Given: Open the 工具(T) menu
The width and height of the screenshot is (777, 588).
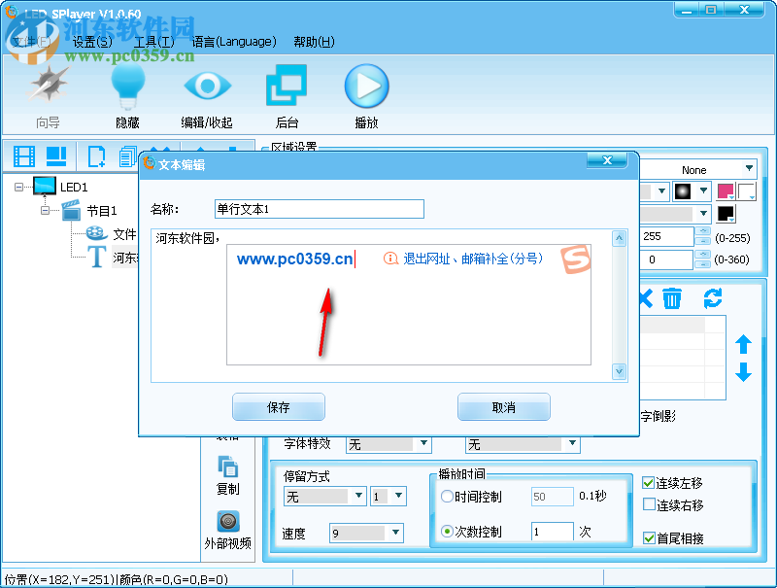Looking at the screenshot, I should pos(155,42).
